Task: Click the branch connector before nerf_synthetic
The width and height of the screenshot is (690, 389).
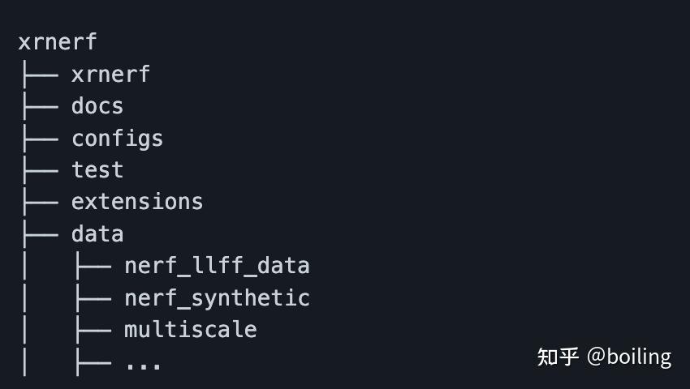Action: 92,298
